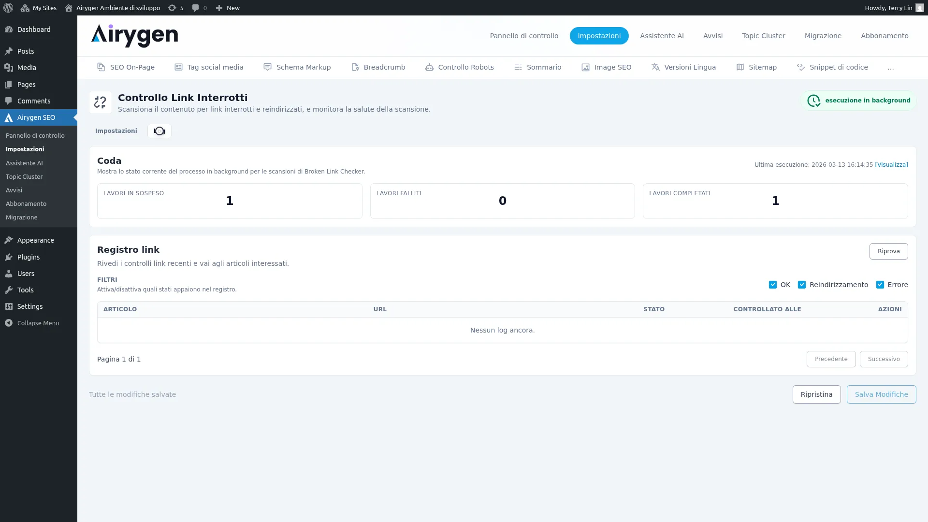
Task: Select the Impostazioni sub-tab
Action: (116, 131)
